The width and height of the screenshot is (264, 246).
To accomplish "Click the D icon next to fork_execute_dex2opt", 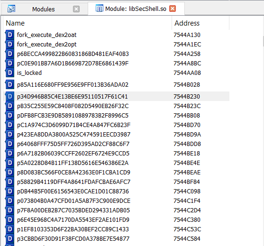I will click(x=9, y=44).
